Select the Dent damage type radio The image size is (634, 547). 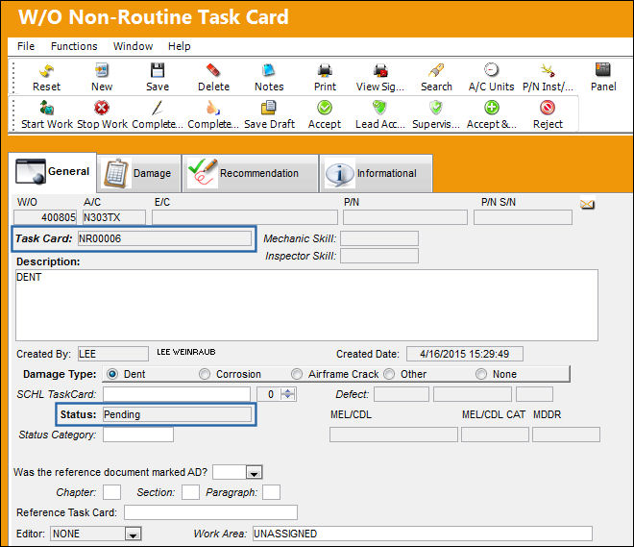[112, 374]
